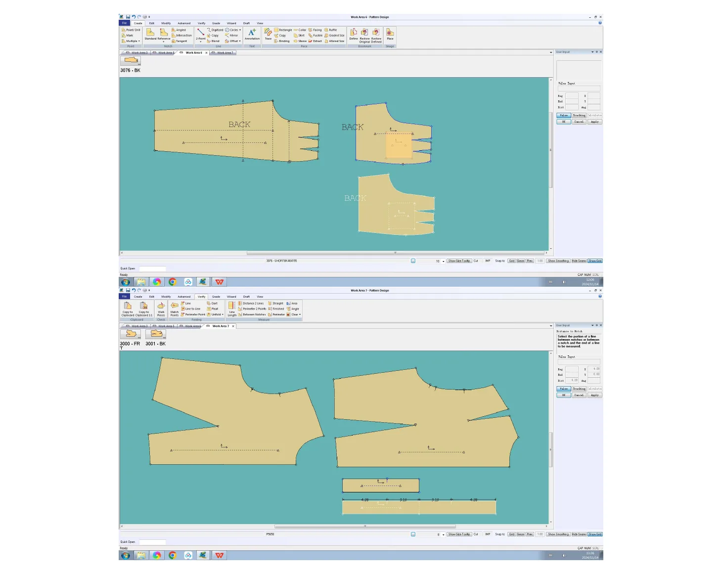Select the Place image tool in Work Area 6 window
Viewport: 723px width, 574px height.
(390, 34)
